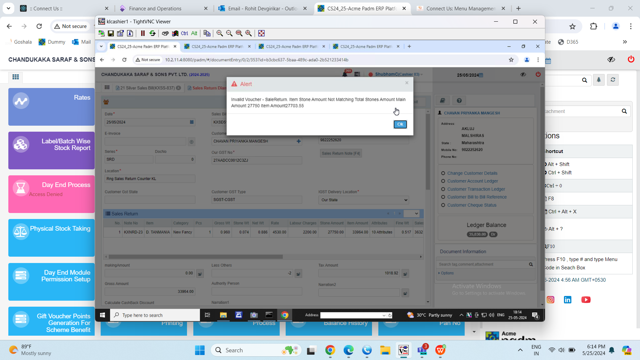Click the outer page power icon
The image size is (640, 360).
pos(631,59)
